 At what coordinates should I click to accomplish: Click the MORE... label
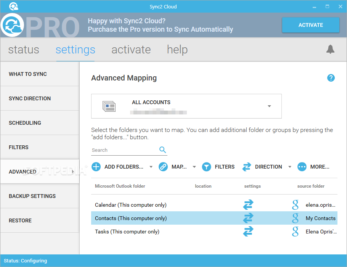(x=320, y=167)
